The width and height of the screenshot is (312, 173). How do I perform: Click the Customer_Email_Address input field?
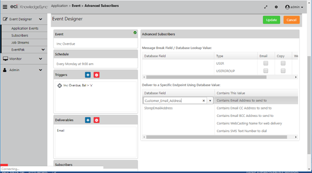(x=173, y=101)
